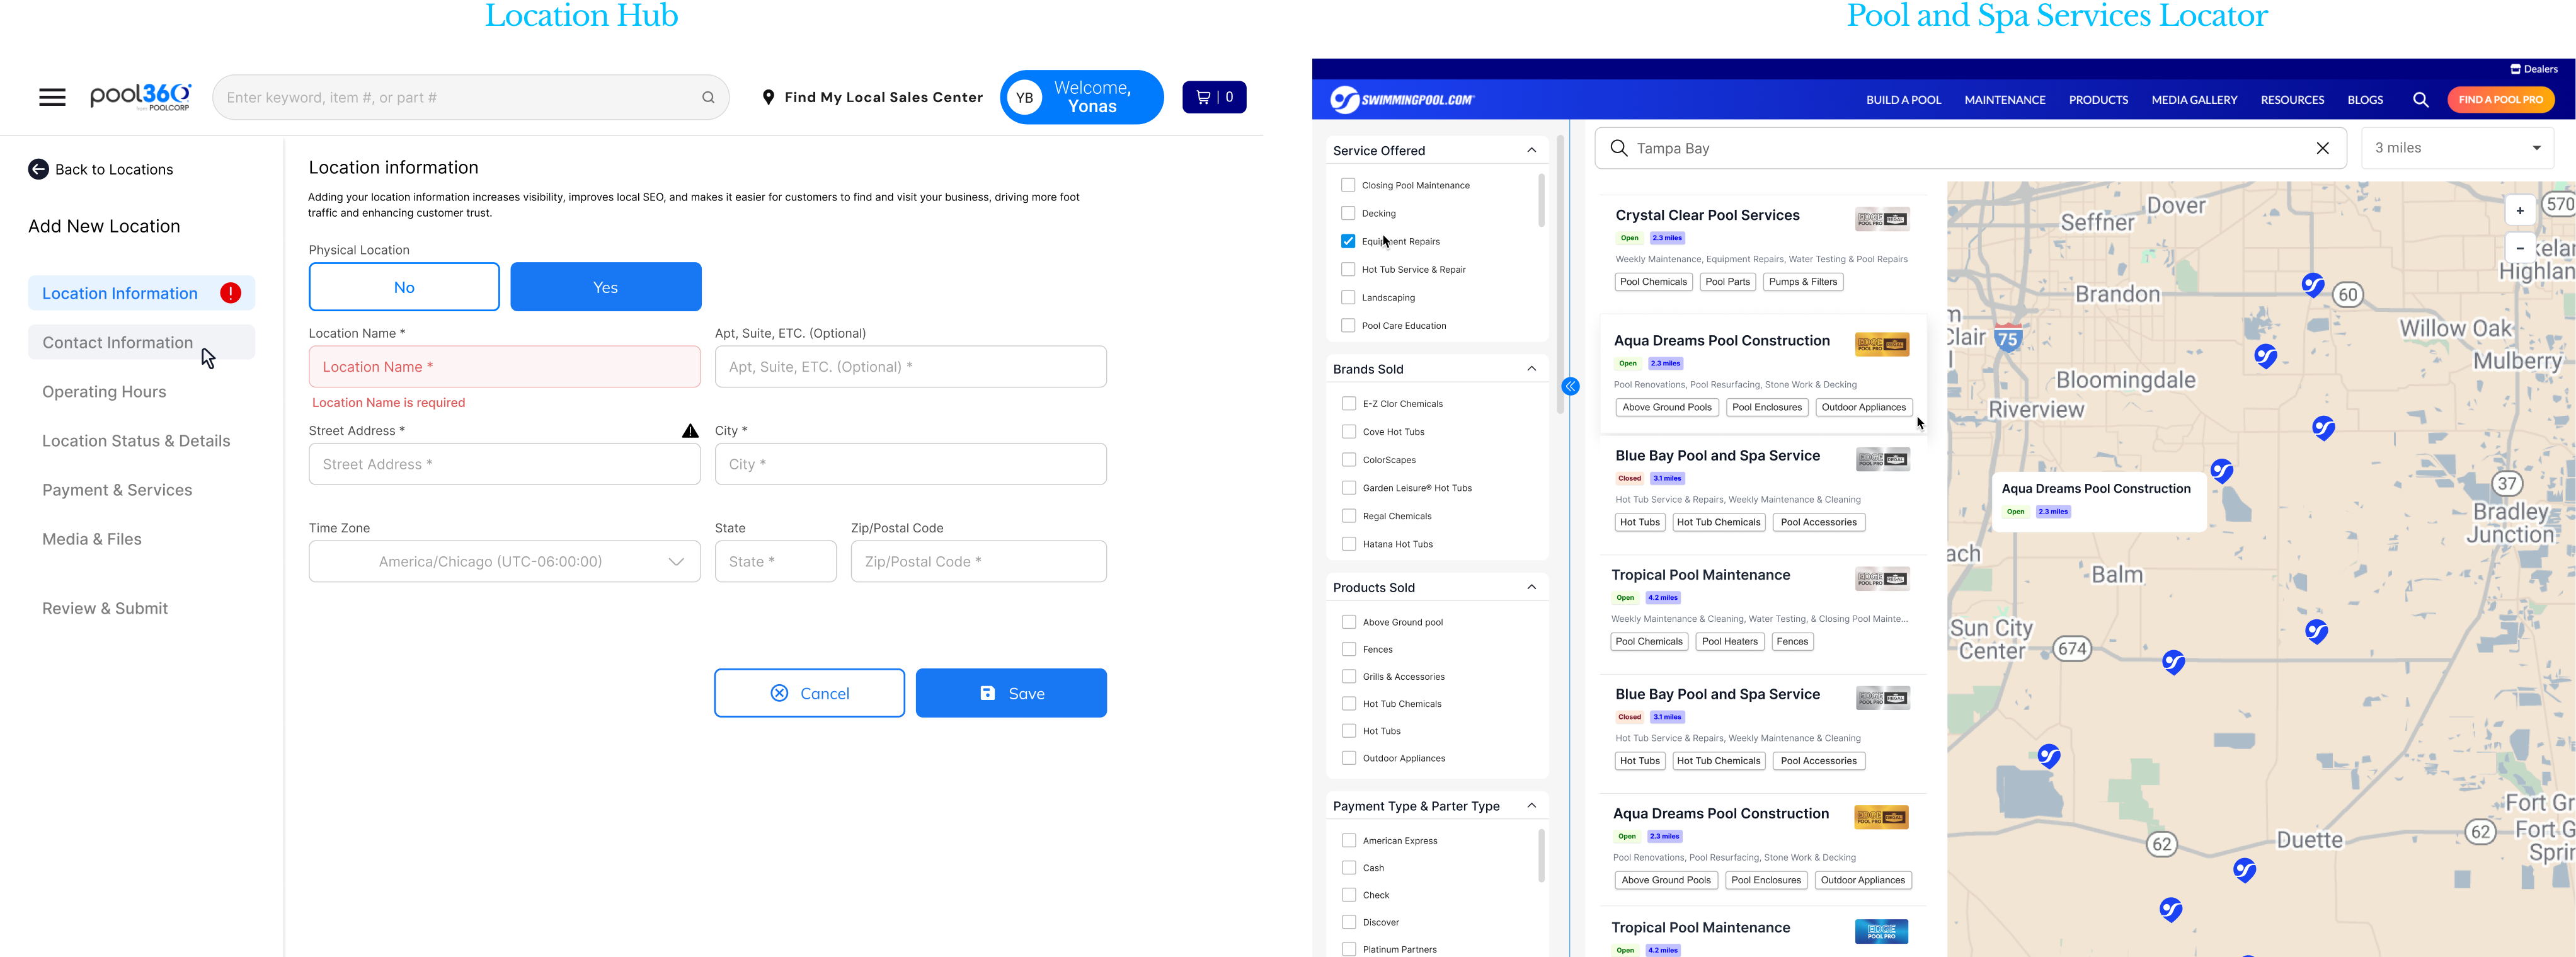Open the 3 miles distance dropdown

coord(2457,148)
